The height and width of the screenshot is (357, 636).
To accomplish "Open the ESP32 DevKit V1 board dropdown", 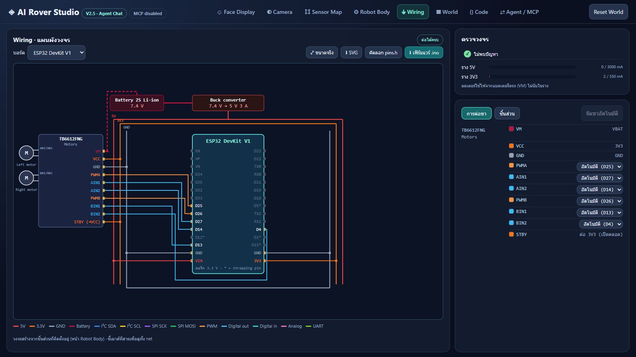I will click(x=56, y=53).
